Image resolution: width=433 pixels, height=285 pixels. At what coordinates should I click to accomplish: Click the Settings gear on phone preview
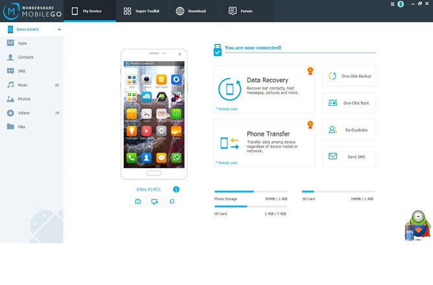click(x=161, y=131)
